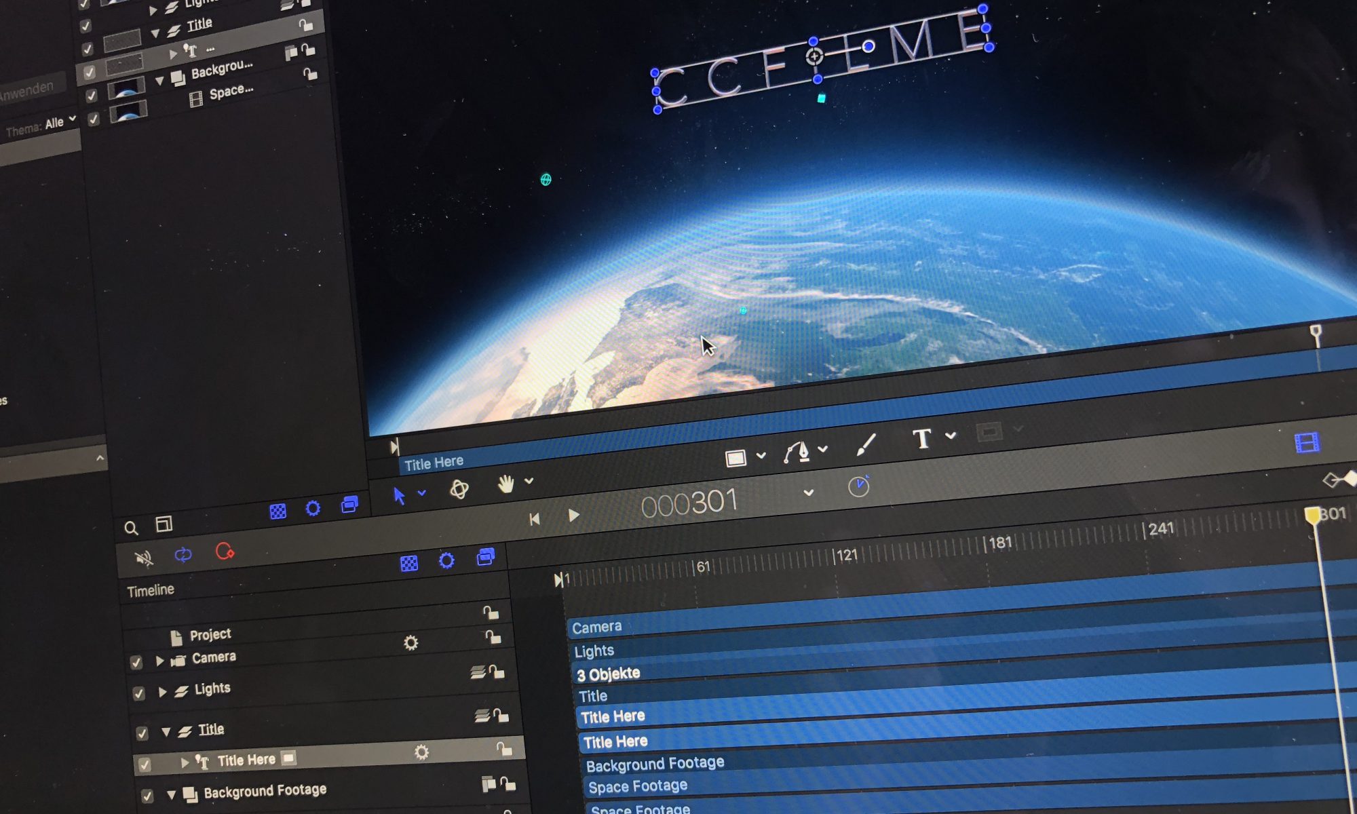Click the Timeline panel label

click(x=151, y=590)
